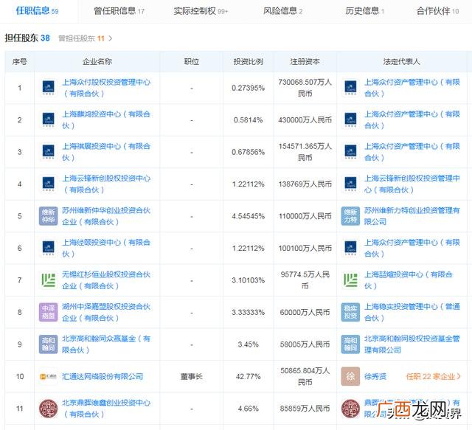The height and width of the screenshot is (430, 472).
Task: Open 上海麟鸿投资中心 company link
Action: 106,119
